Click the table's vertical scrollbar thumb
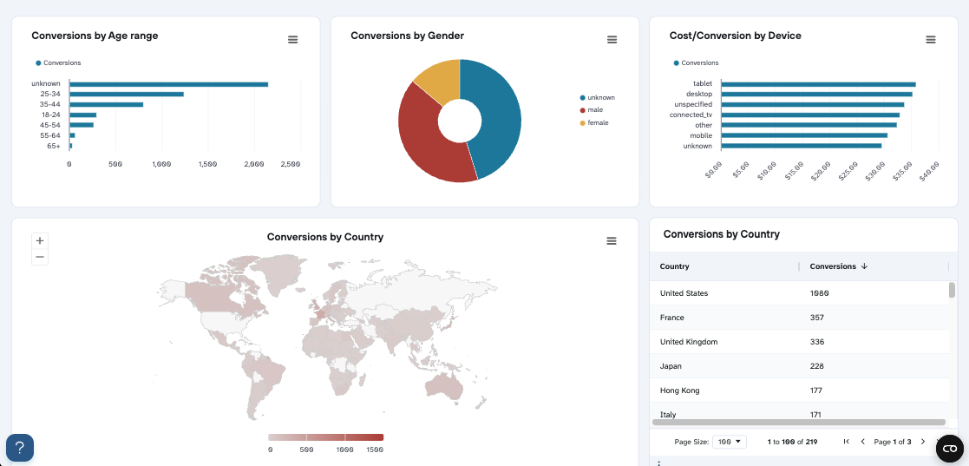The image size is (969, 466). point(952,290)
